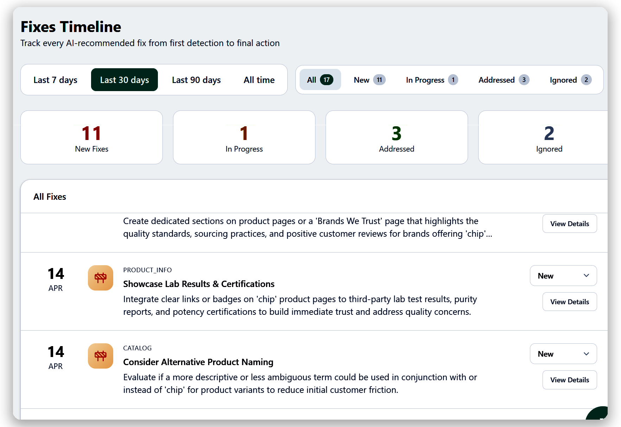
Task: Open status dropdown for Showcase Lab Results fix
Action: (563, 276)
